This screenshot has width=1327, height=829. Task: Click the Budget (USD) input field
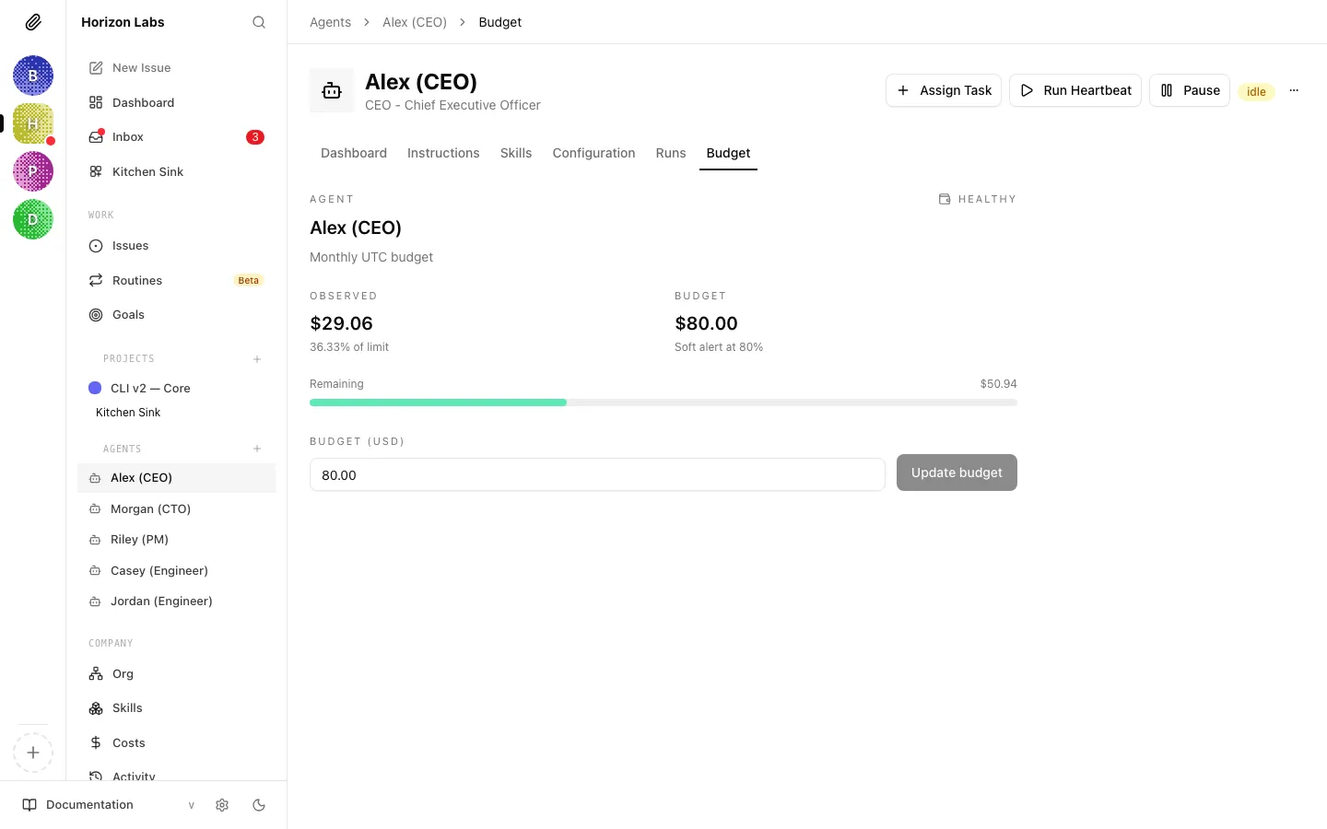coord(597,475)
